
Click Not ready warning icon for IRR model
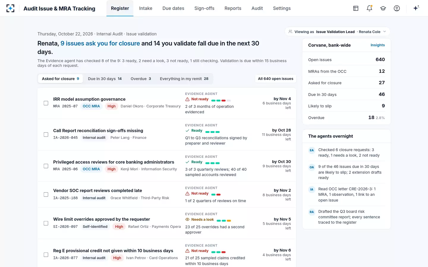(x=187, y=99)
